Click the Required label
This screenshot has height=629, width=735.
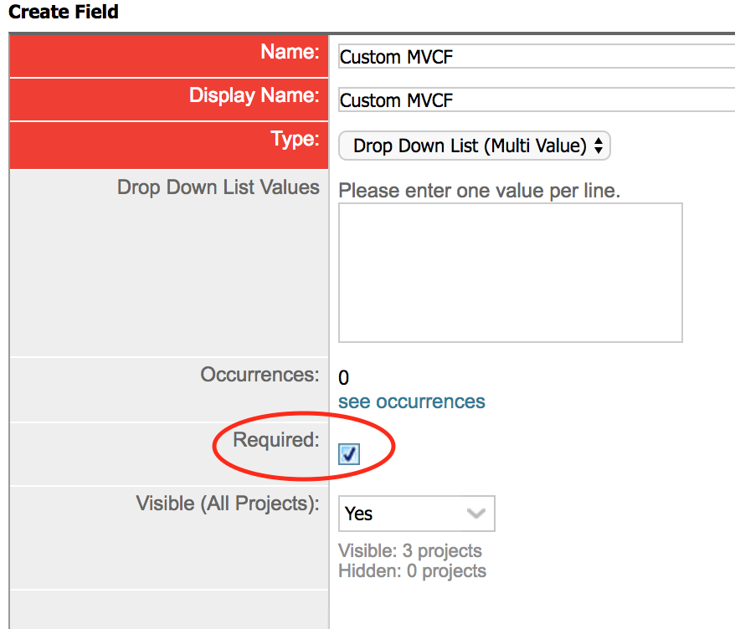coord(276,440)
